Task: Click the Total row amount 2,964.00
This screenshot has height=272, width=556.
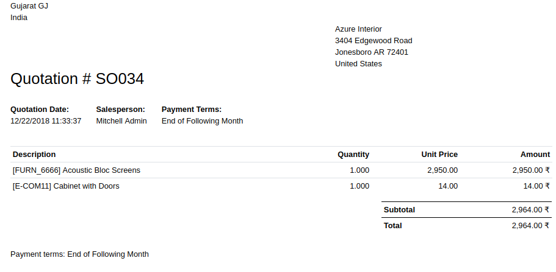Action: click(531, 226)
